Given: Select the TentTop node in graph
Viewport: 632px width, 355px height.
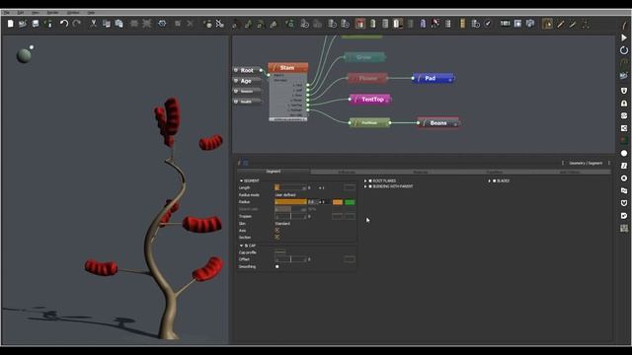Looking at the screenshot, I should click(x=370, y=99).
